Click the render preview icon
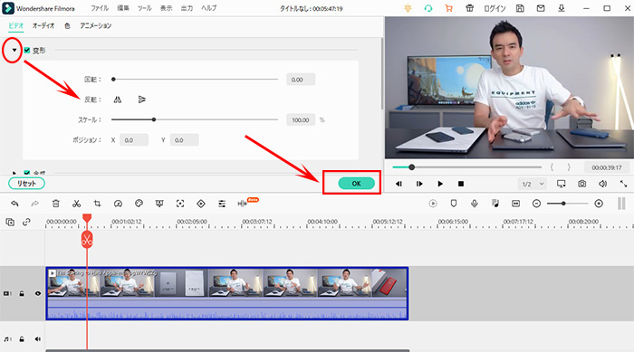The width and height of the screenshot is (634, 352). [x=433, y=204]
